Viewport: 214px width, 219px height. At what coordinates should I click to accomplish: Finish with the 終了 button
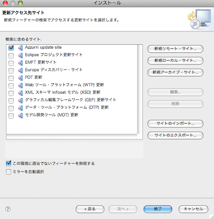pos(158,209)
